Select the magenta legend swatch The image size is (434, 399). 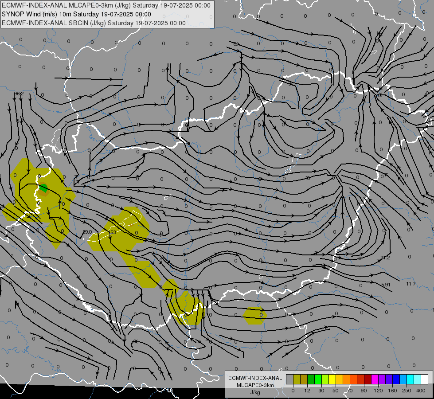click(x=375, y=379)
